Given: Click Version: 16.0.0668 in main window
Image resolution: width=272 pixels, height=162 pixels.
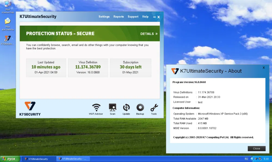Looking at the screenshot, I should [x=88, y=72].
